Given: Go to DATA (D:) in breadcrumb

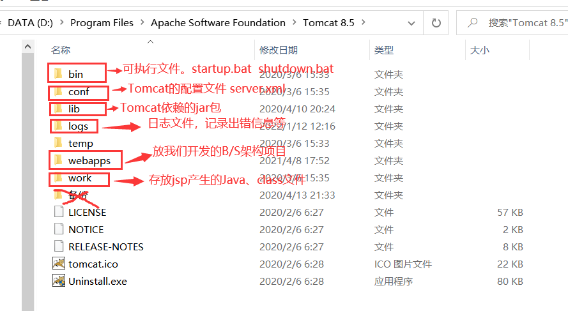Looking at the screenshot, I should (x=30, y=23).
